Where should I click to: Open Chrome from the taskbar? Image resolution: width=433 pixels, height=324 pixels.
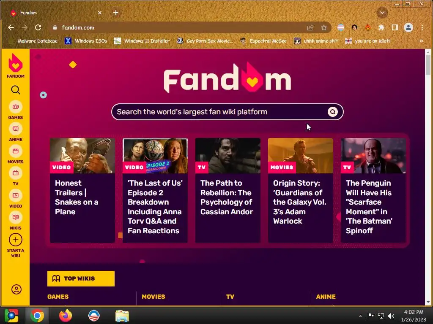click(37, 316)
